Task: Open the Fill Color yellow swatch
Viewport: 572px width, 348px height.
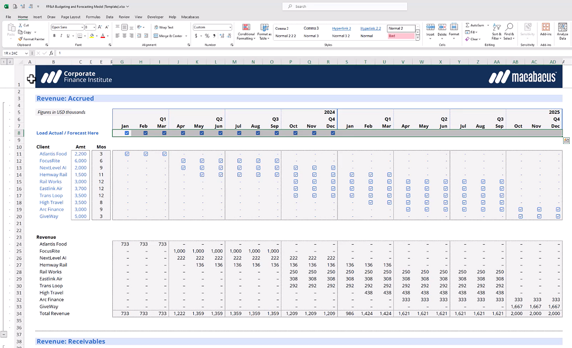Action: 92,36
